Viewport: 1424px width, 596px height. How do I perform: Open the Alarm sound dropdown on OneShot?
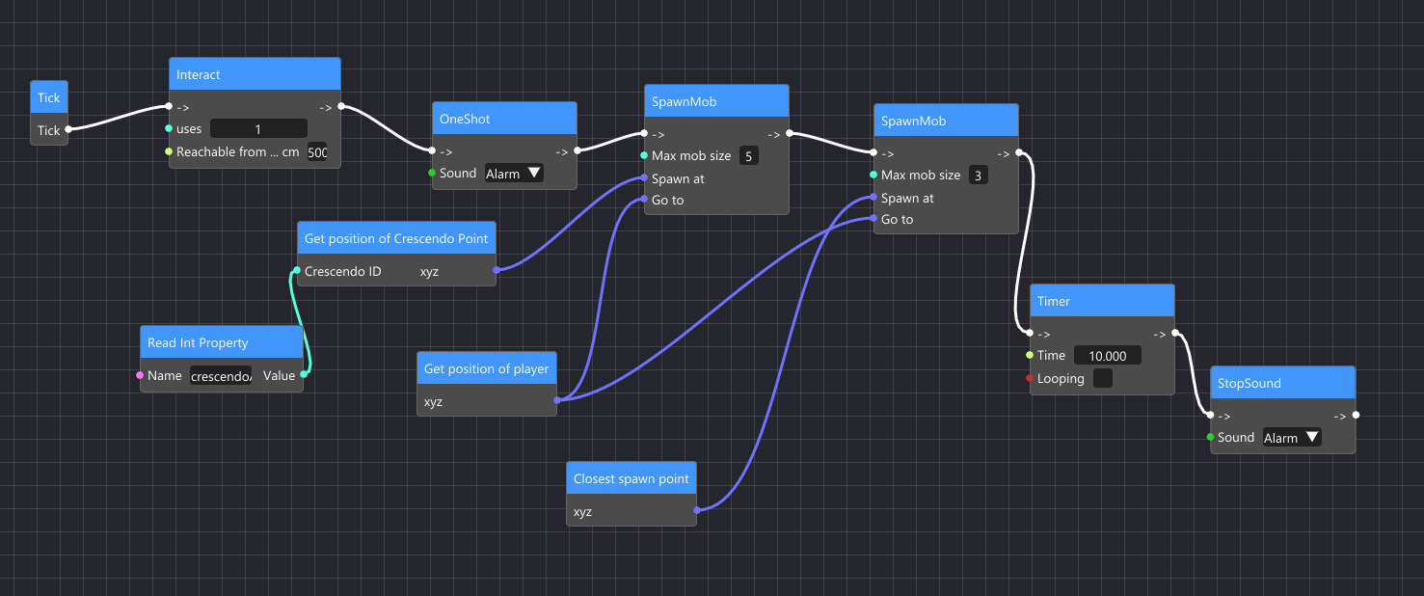click(x=514, y=173)
